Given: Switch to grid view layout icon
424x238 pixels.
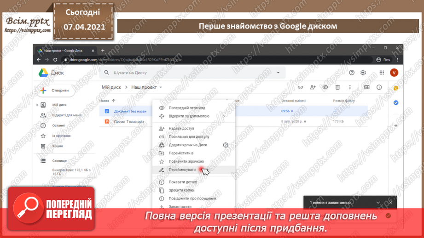Looking at the screenshot, I should coord(366,87).
